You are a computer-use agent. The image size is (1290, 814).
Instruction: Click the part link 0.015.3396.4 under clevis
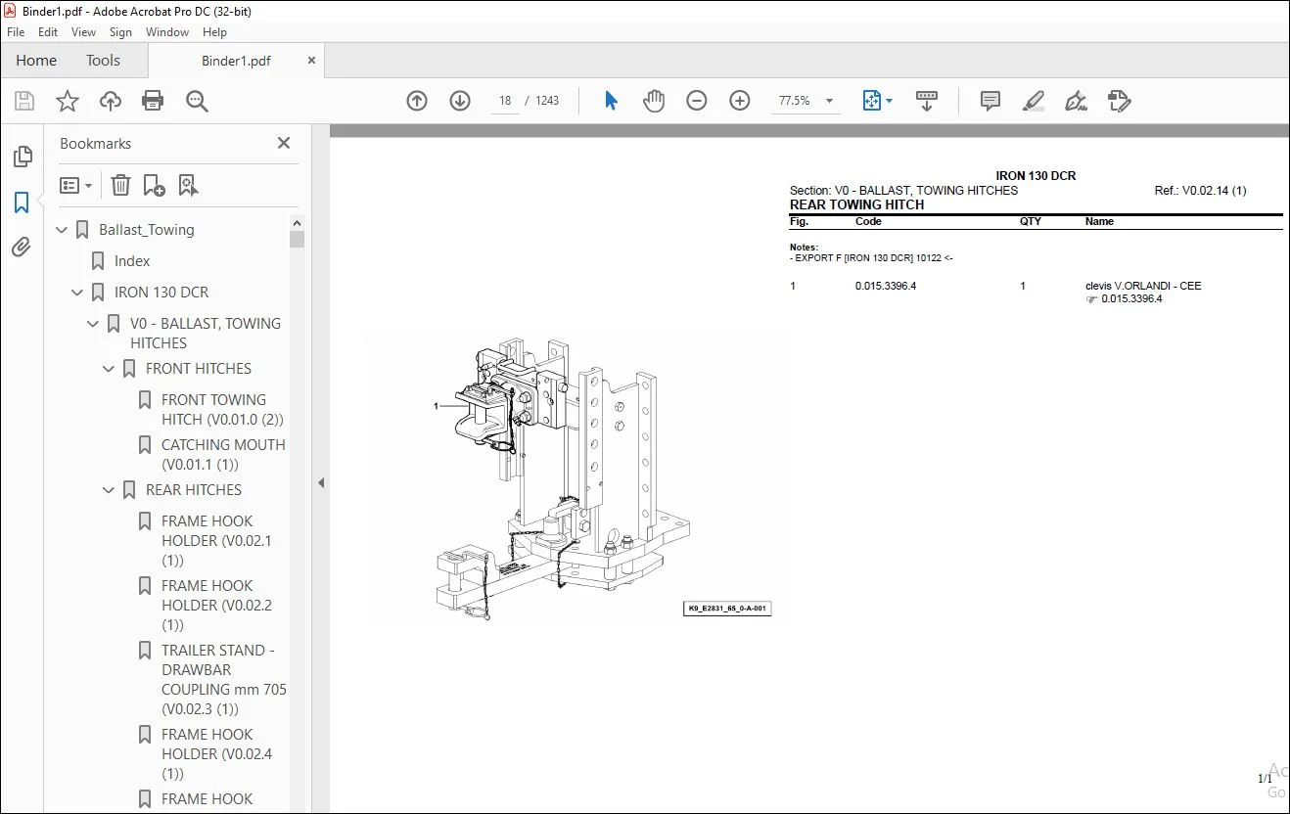click(x=1131, y=299)
